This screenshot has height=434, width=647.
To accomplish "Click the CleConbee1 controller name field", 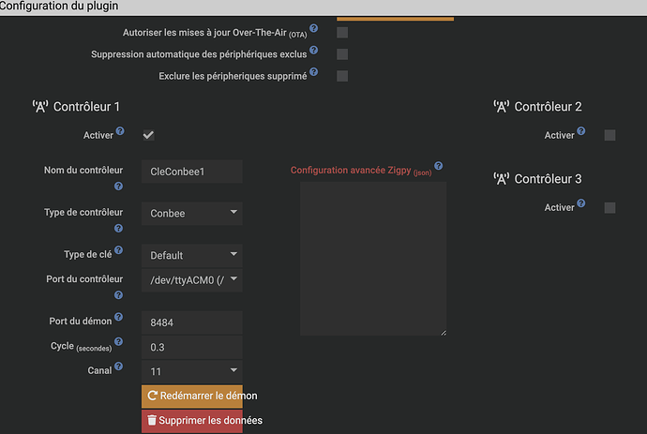I will click(x=191, y=172).
